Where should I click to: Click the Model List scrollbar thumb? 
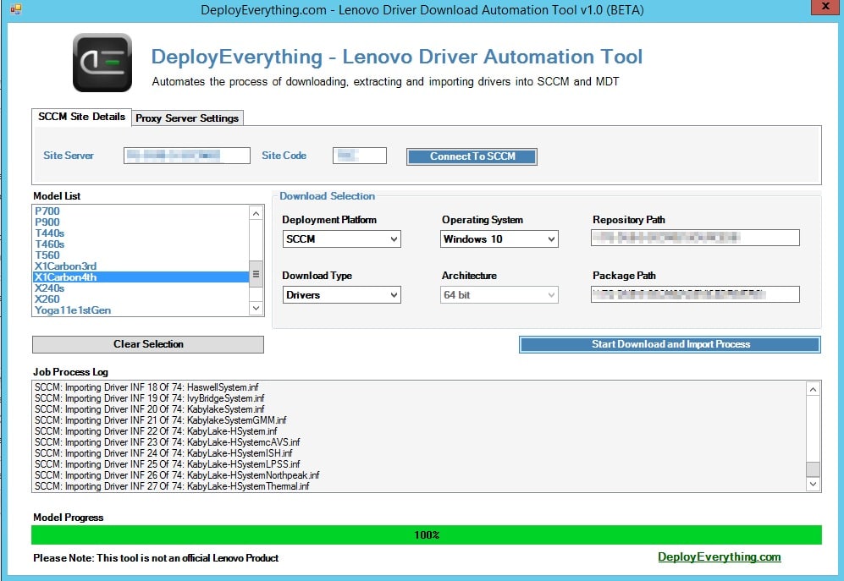(x=257, y=274)
